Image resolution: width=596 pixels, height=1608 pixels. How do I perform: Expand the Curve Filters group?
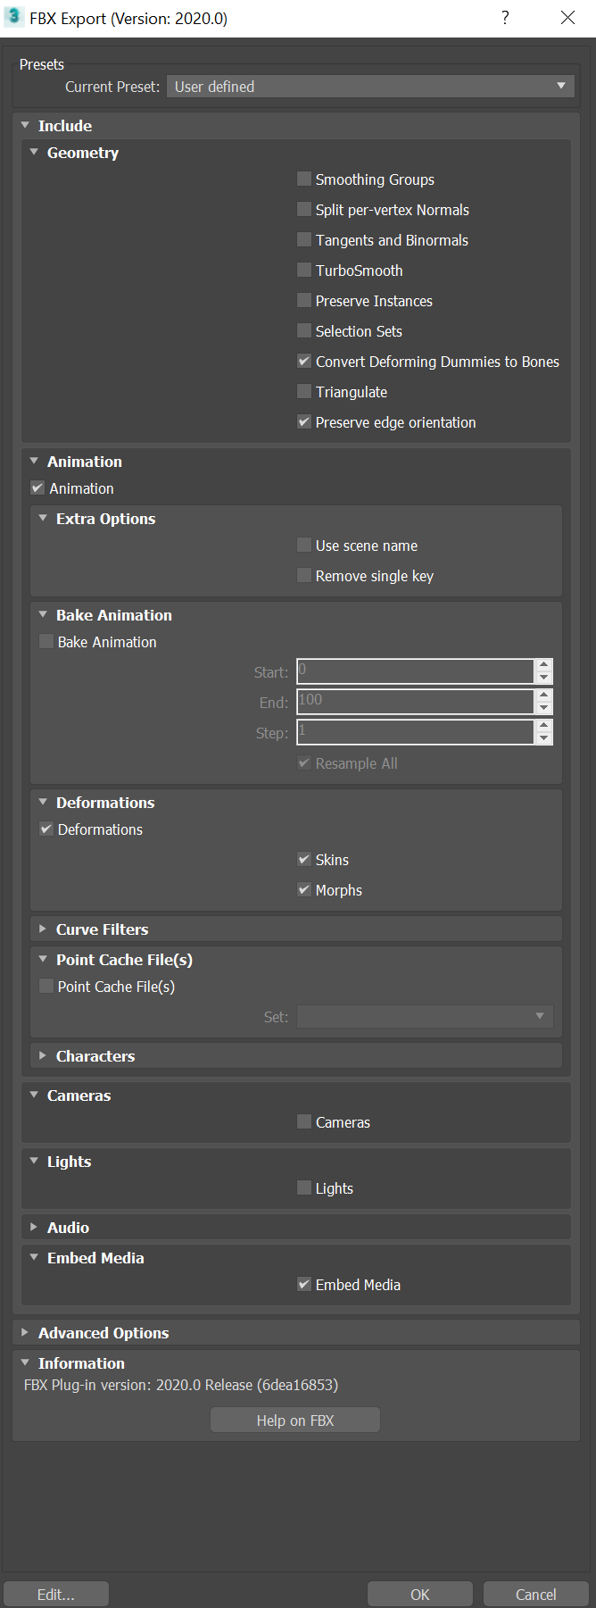(x=43, y=929)
